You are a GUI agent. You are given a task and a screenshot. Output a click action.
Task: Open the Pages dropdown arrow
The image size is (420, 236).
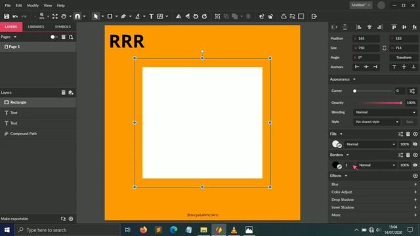tap(15, 37)
